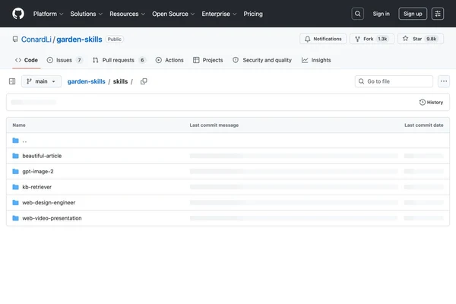Screen dimensions: 456x304
Task: Click the search magnifier icon in header
Action: click(357, 14)
